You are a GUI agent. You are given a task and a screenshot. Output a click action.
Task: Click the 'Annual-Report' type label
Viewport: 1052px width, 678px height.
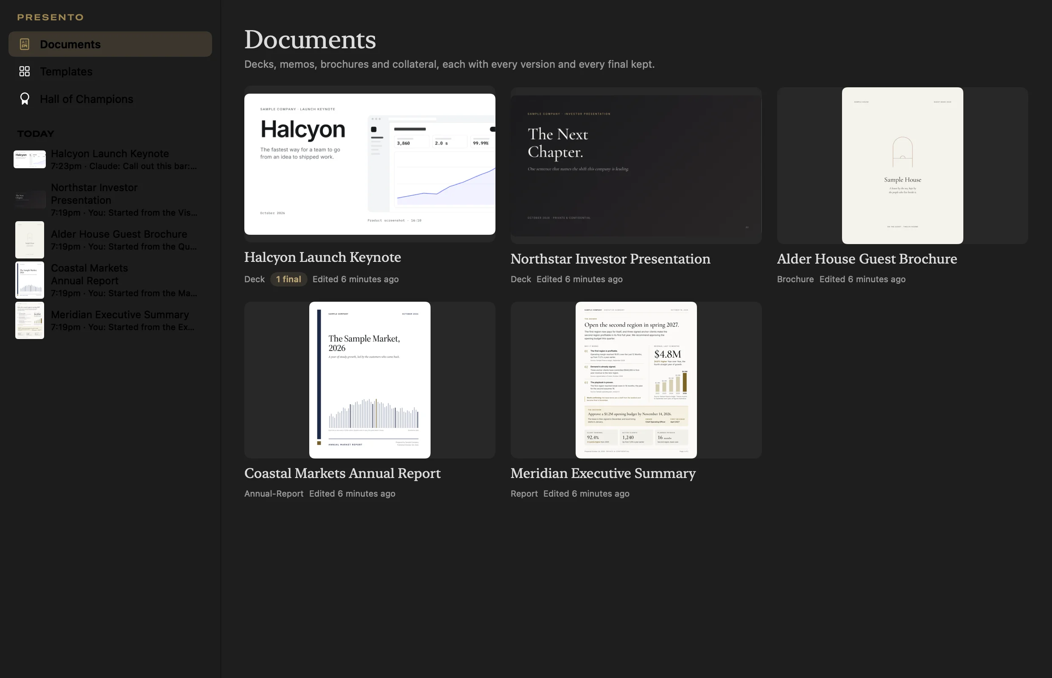pos(274,494)
